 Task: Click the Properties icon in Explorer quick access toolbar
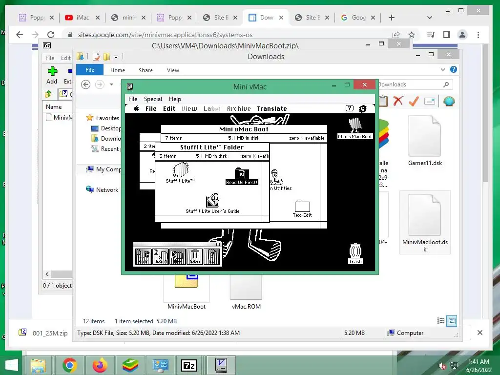[x=96, y=57]
